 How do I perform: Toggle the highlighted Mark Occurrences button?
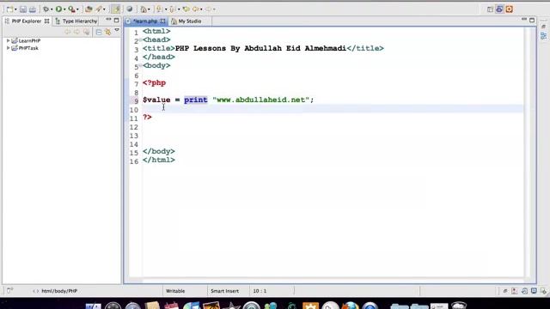point(116,9)
